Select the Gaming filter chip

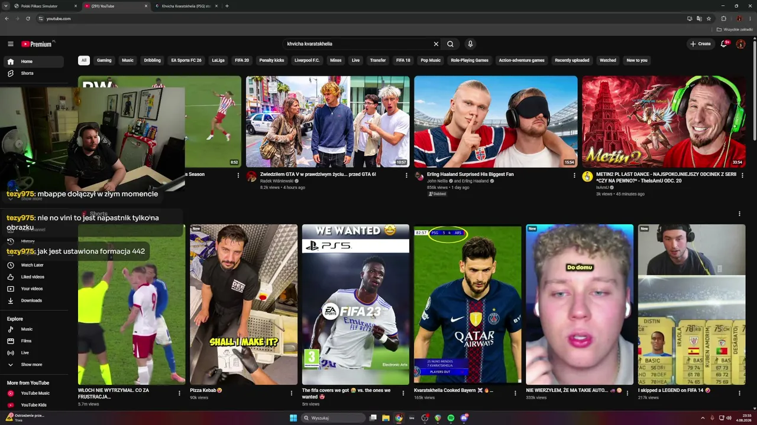pyautogui.click(x=104, y=60)
